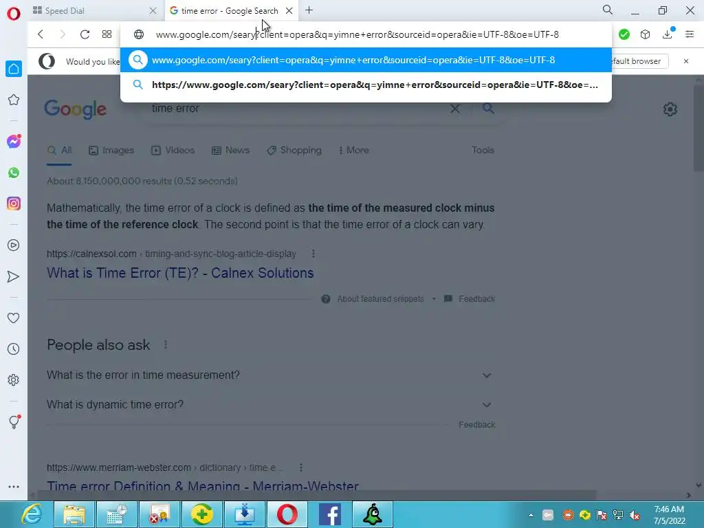This screenshot has height=528, width=704.
Task: Open a new tab with plus button
Action: (309, 10)
